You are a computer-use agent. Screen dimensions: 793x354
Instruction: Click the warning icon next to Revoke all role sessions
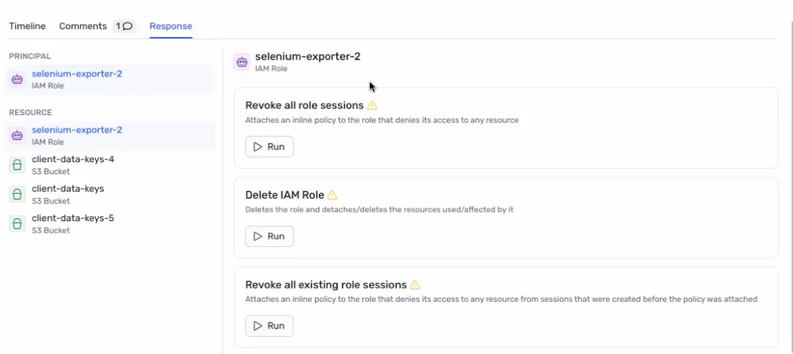click(x=372, y=106)
